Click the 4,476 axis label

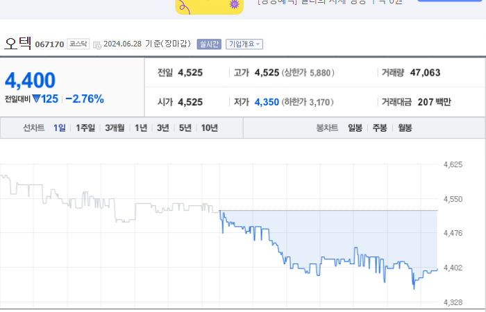[x=453, y=233]
